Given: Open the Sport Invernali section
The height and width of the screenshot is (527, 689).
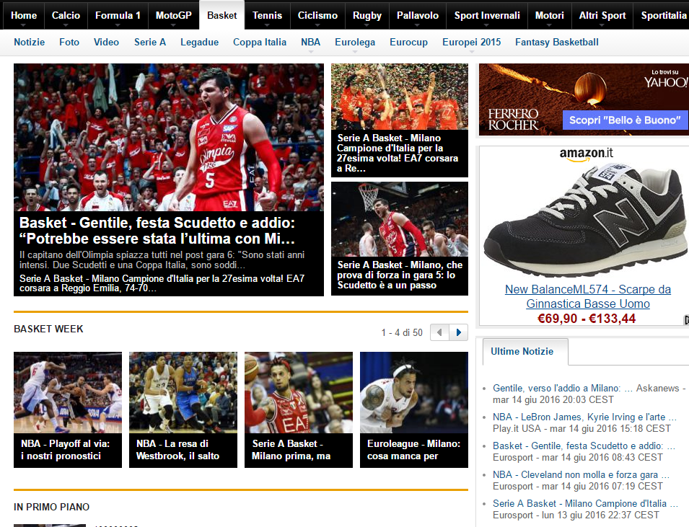Looking at the screenshot, I should pos(487,15).
